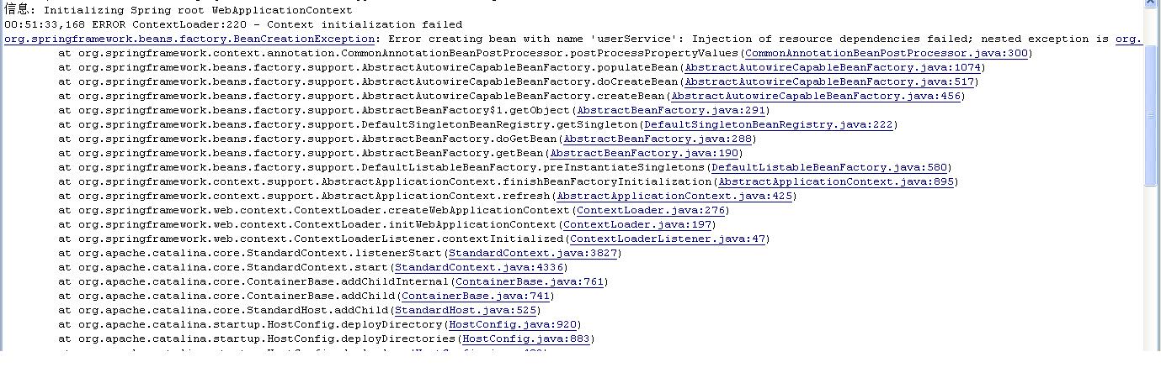Screen dimensions: 1161x378
Task: Open ContextLoaderListener.java:47 source link
Action: 668,239
